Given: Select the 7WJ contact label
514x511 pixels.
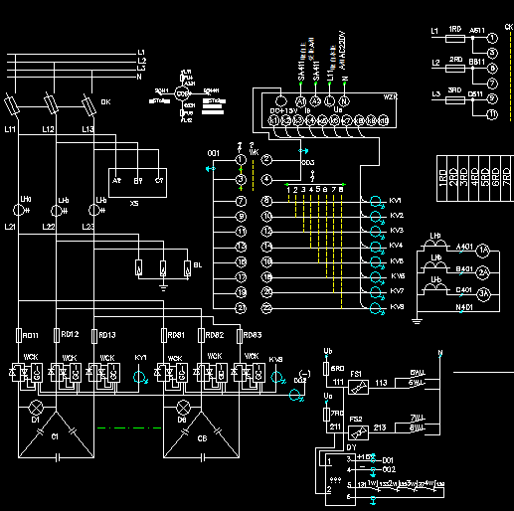Looking at the screenshot, I should click(418, 418).
